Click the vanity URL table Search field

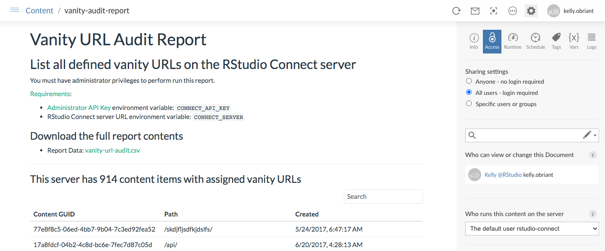[x=383, y=196]
